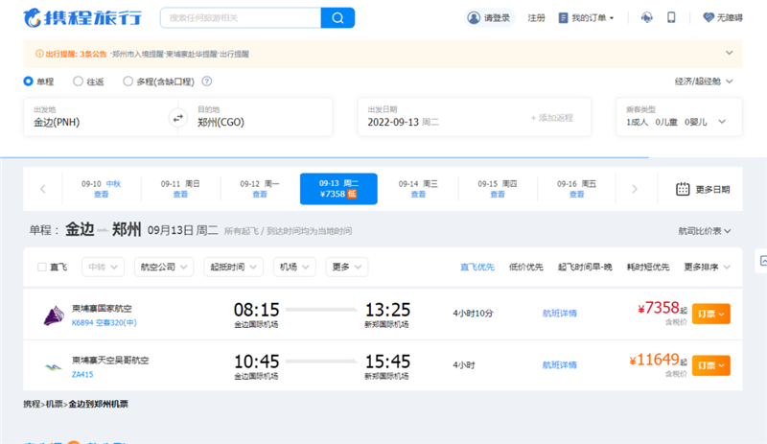
Task: Click the register link in header
Action: tap(536, 17)
